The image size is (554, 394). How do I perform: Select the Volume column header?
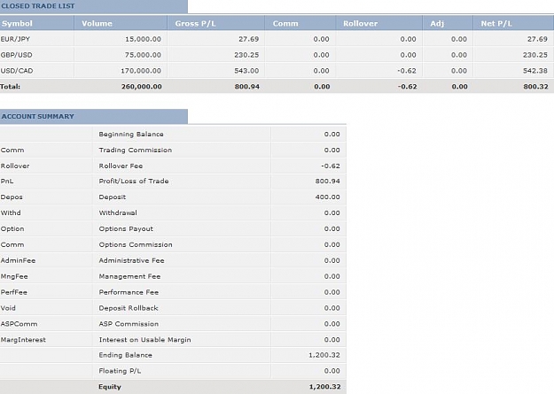[121, 23]
